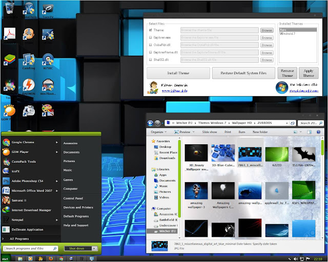Open the Adobe Reader desktop shortcut
Image resolution: width=328 pixels, height=262 pixels.
(x=9, y=34)
